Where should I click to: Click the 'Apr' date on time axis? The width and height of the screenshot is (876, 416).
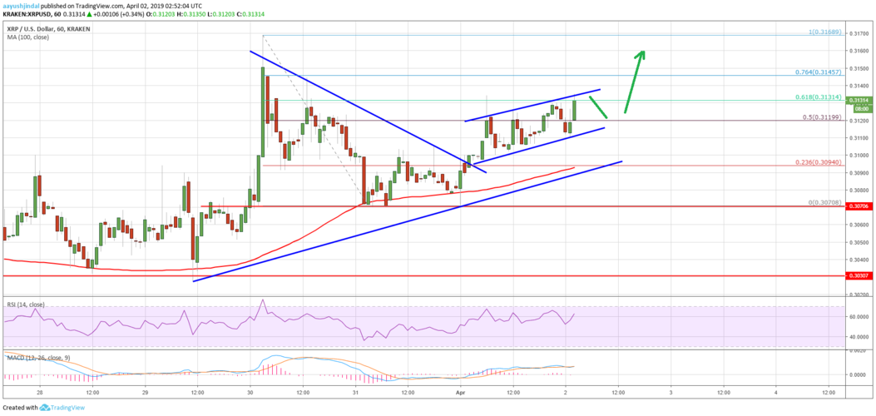[x=460, y=393]
